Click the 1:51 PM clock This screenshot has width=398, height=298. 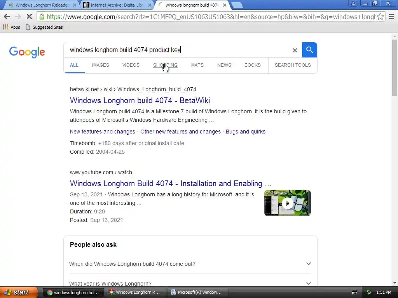(384, 293)
